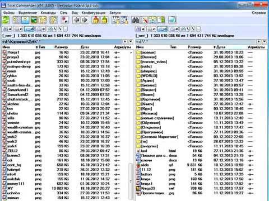Click the green Refresh source icon
The image size is (269, 201).
(x=6, y=20)
